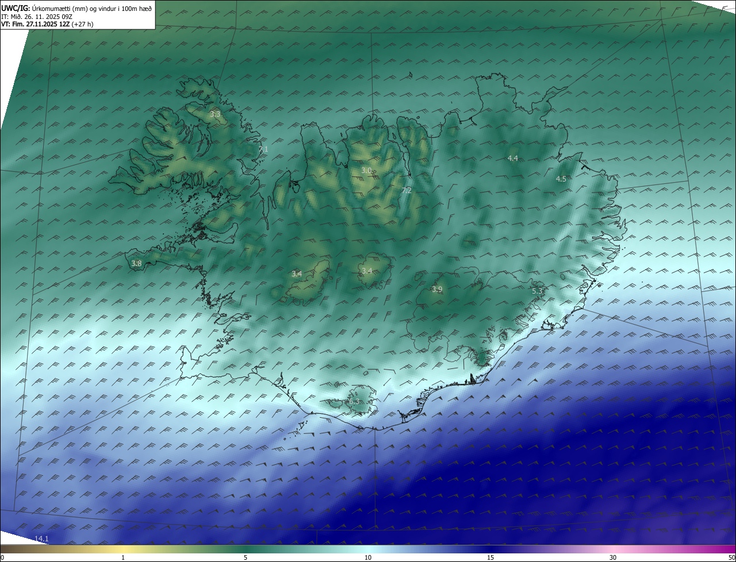The width and height of the screenshot is (736, 562).
Task: Click the VT valid time line
Action: coord(47,24)
